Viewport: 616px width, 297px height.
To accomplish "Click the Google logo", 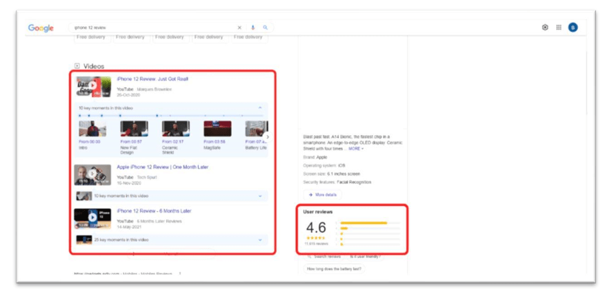I will (x=41, y=28).
